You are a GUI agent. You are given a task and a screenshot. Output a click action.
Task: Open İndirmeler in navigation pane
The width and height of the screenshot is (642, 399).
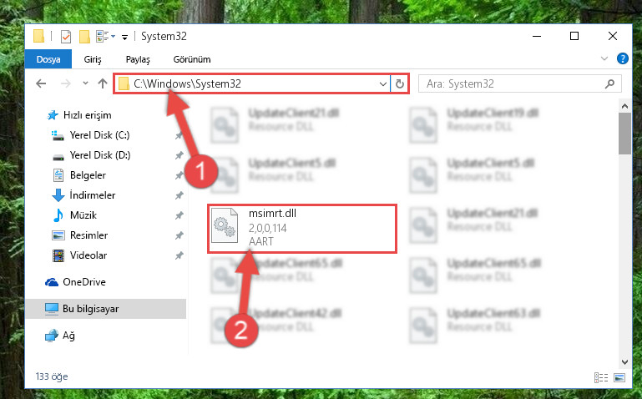click(93, 195)
